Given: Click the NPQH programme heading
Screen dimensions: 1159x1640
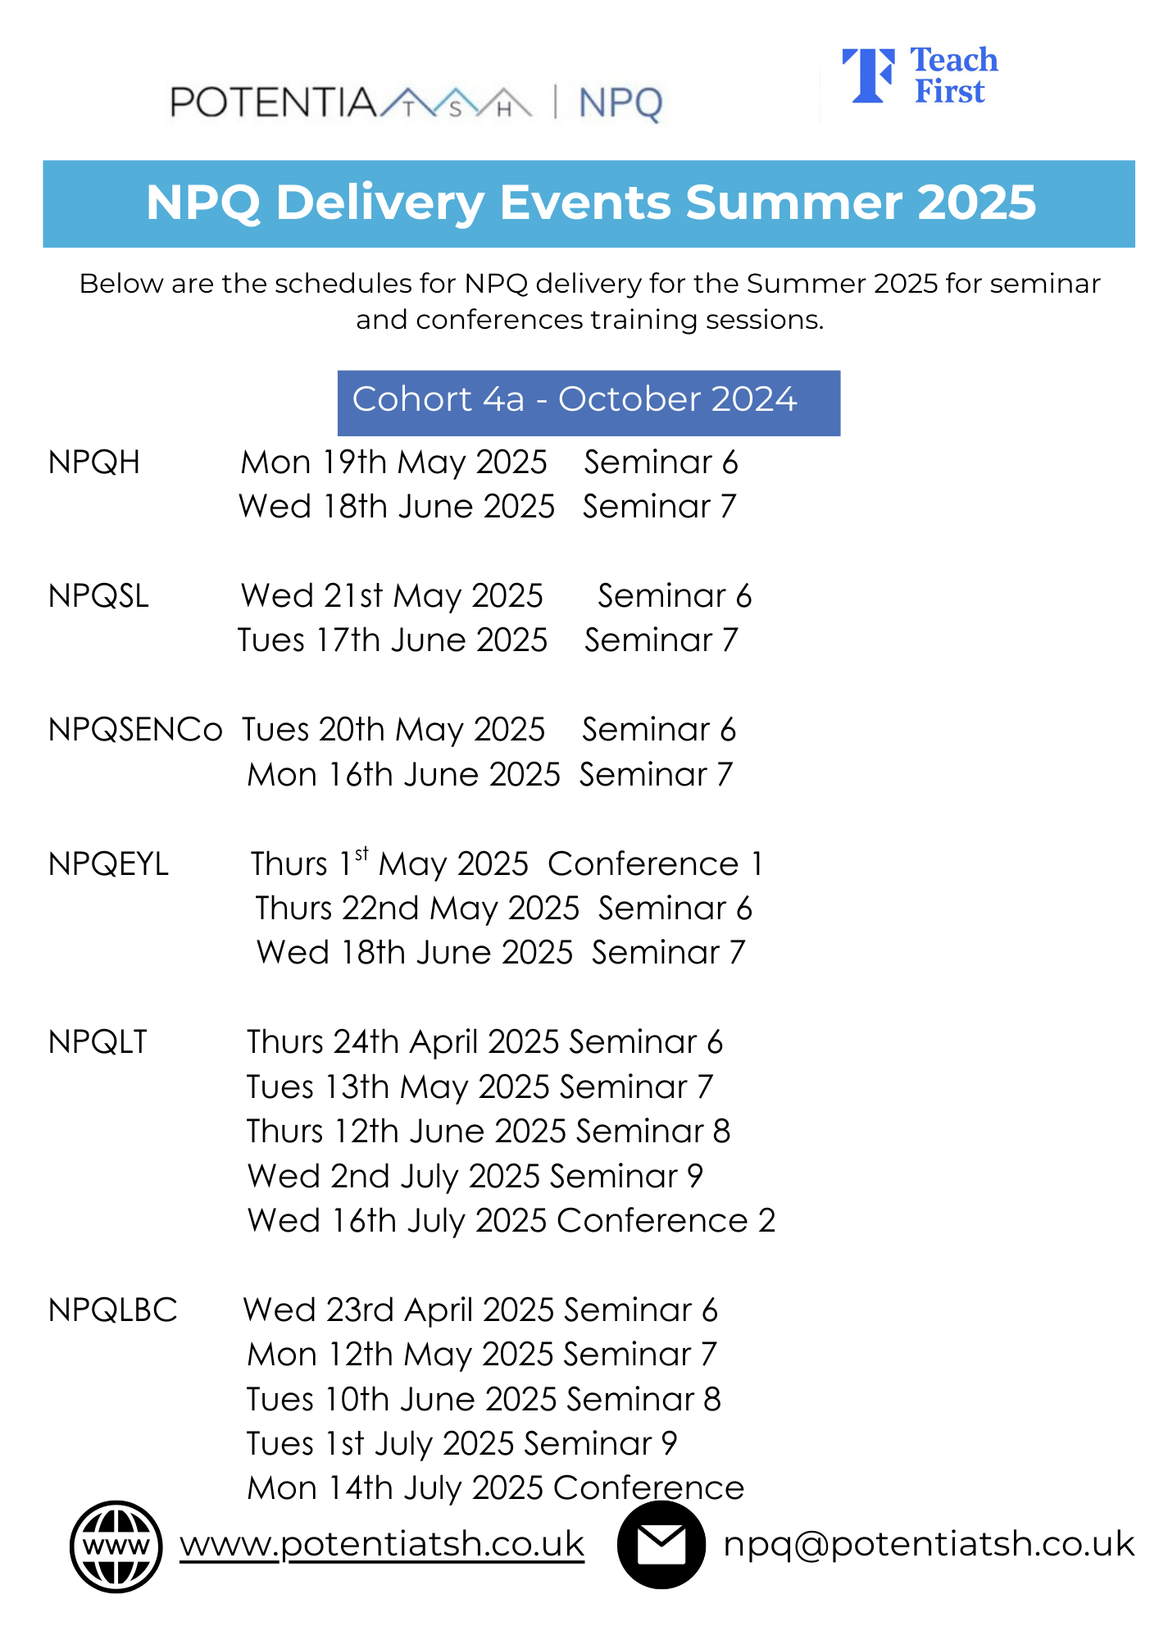Looking at the screenshot, I should pyautogui.click(x=94, y=462).
